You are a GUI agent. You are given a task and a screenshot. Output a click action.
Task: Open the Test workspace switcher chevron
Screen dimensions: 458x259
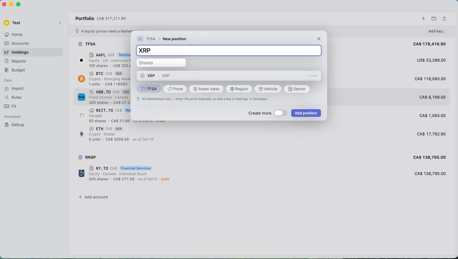coord(60,23)
